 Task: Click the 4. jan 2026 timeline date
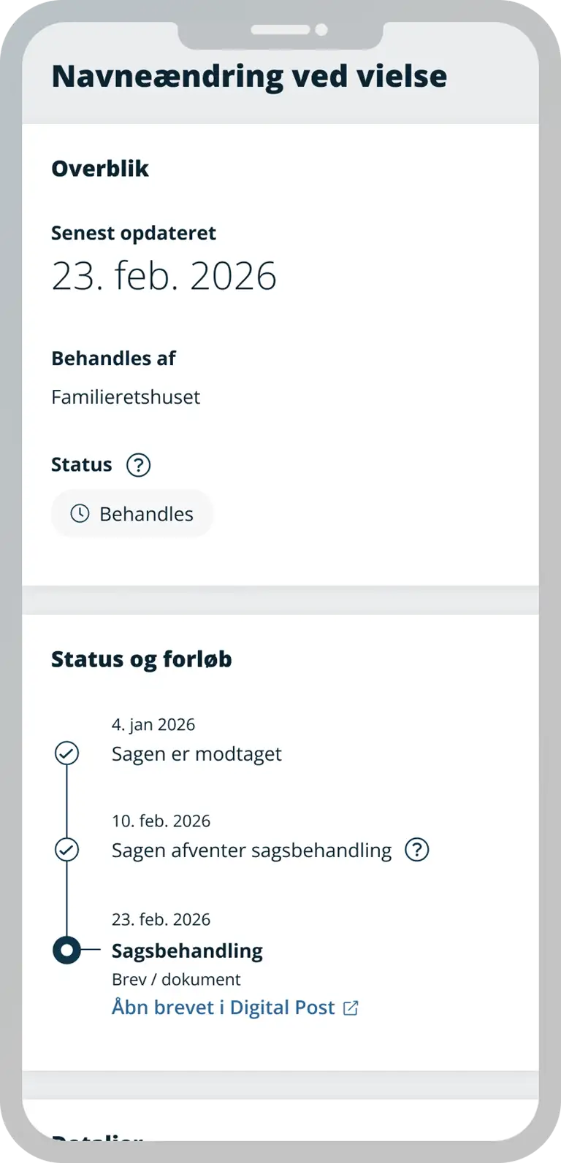point(153,724)
